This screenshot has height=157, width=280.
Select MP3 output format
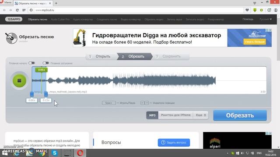[152, 115]
